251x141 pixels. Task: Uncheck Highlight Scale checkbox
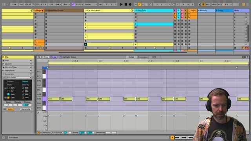60,57
